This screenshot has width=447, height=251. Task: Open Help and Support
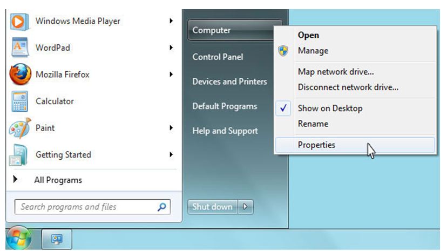(225, 131)
